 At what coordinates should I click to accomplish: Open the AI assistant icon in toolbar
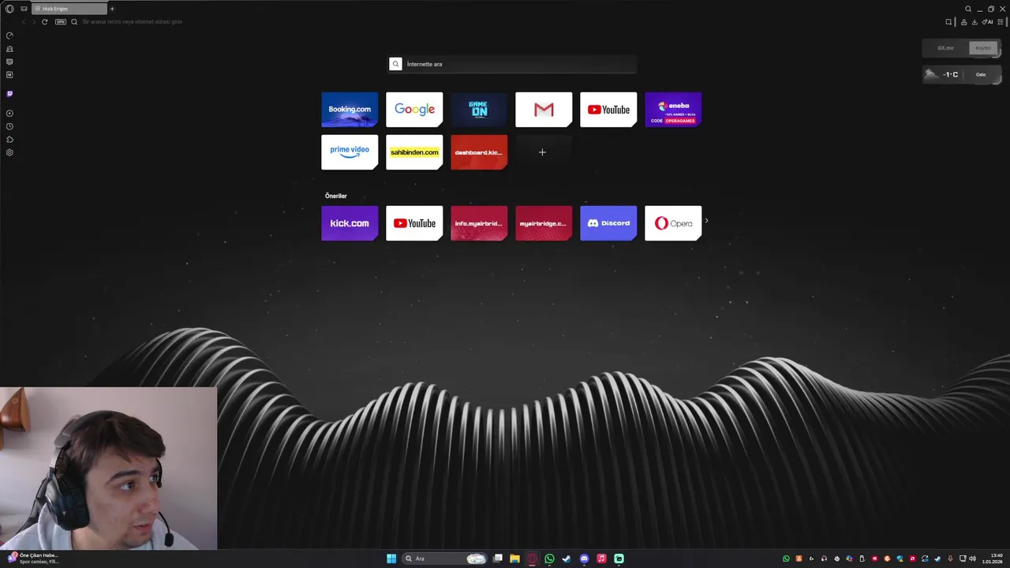point(987,21)
